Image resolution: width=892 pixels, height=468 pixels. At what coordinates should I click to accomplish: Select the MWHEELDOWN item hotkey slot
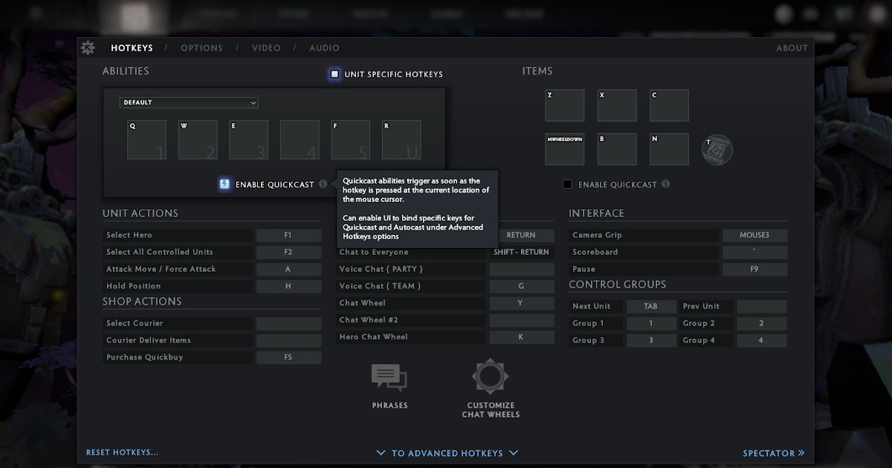564,149
